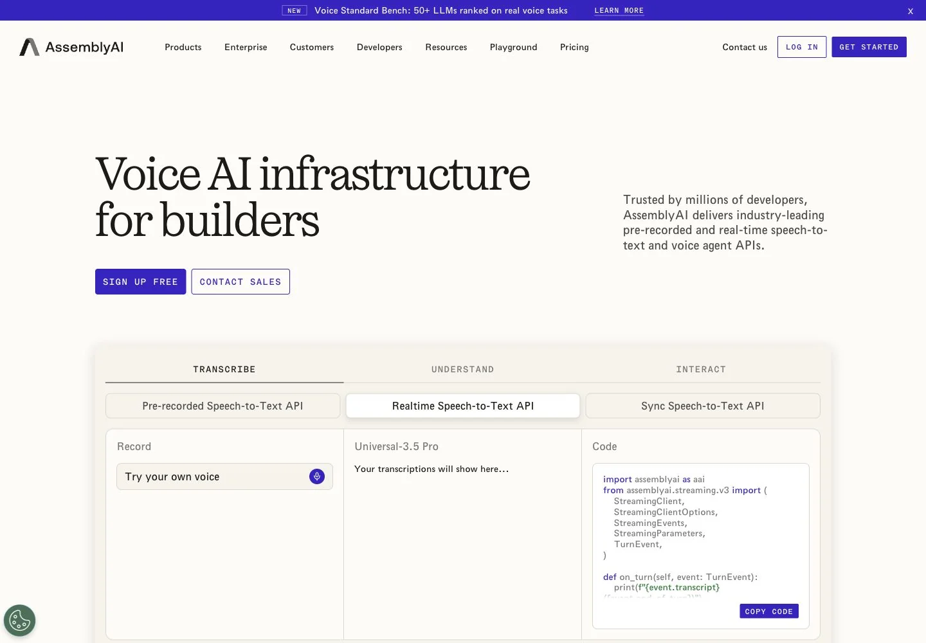Image resolution: width=926 pixels, height=643 pixels.
Task: Click the CONTACT SALES button
Action: click(x=241, y=282)
